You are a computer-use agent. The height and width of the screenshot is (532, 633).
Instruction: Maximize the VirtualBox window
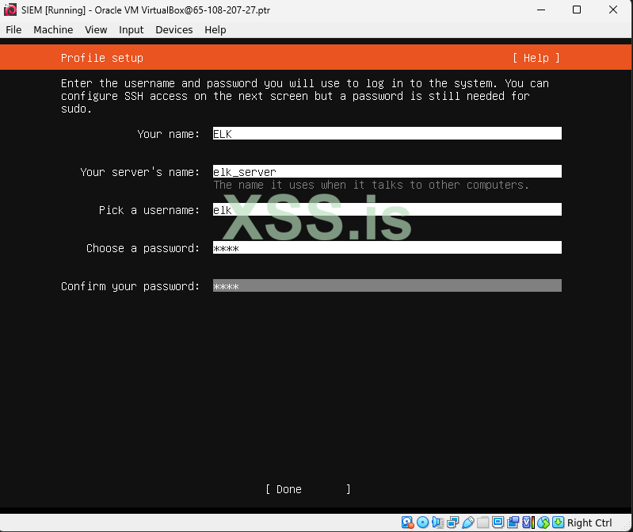click(577, 10)
